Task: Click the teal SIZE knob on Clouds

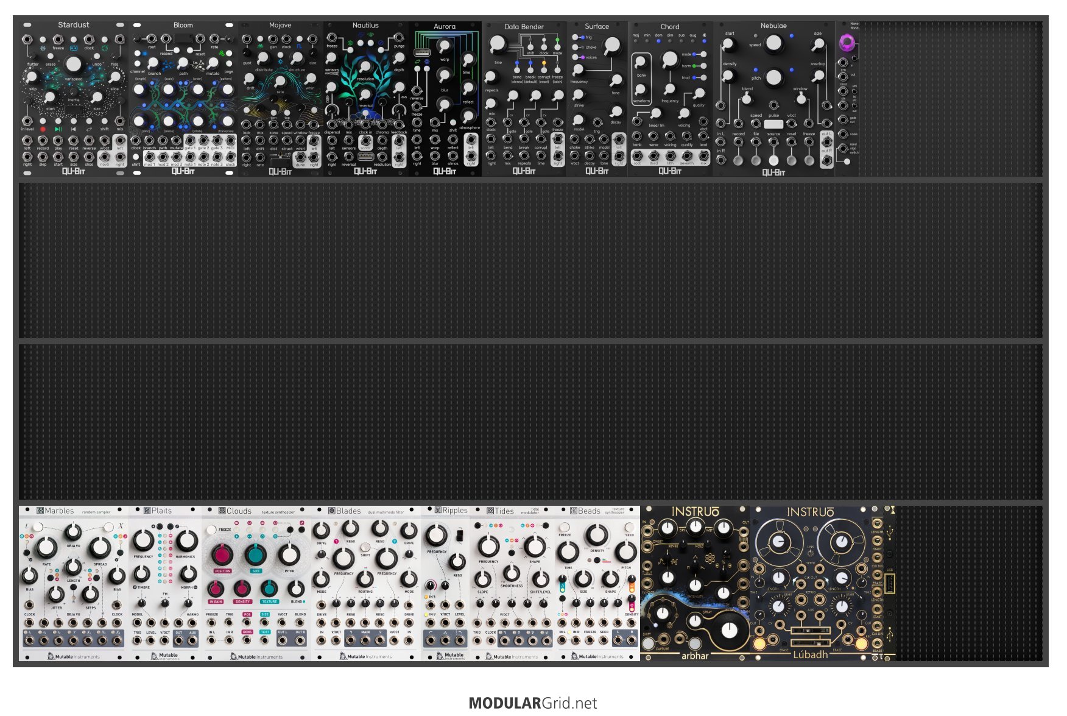Action: tap(256, 555)
